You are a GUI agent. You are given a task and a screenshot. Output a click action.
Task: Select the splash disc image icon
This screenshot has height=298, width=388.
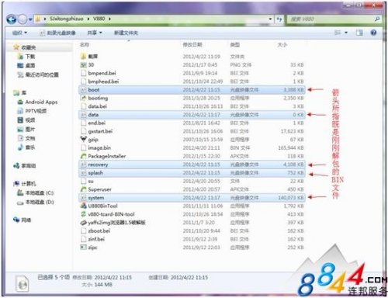tap(83, 173)
